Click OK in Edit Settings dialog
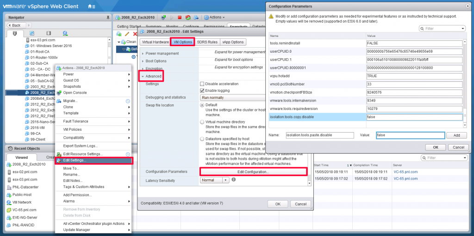Screen dimensions: 474x236 [x=278, y=204]
